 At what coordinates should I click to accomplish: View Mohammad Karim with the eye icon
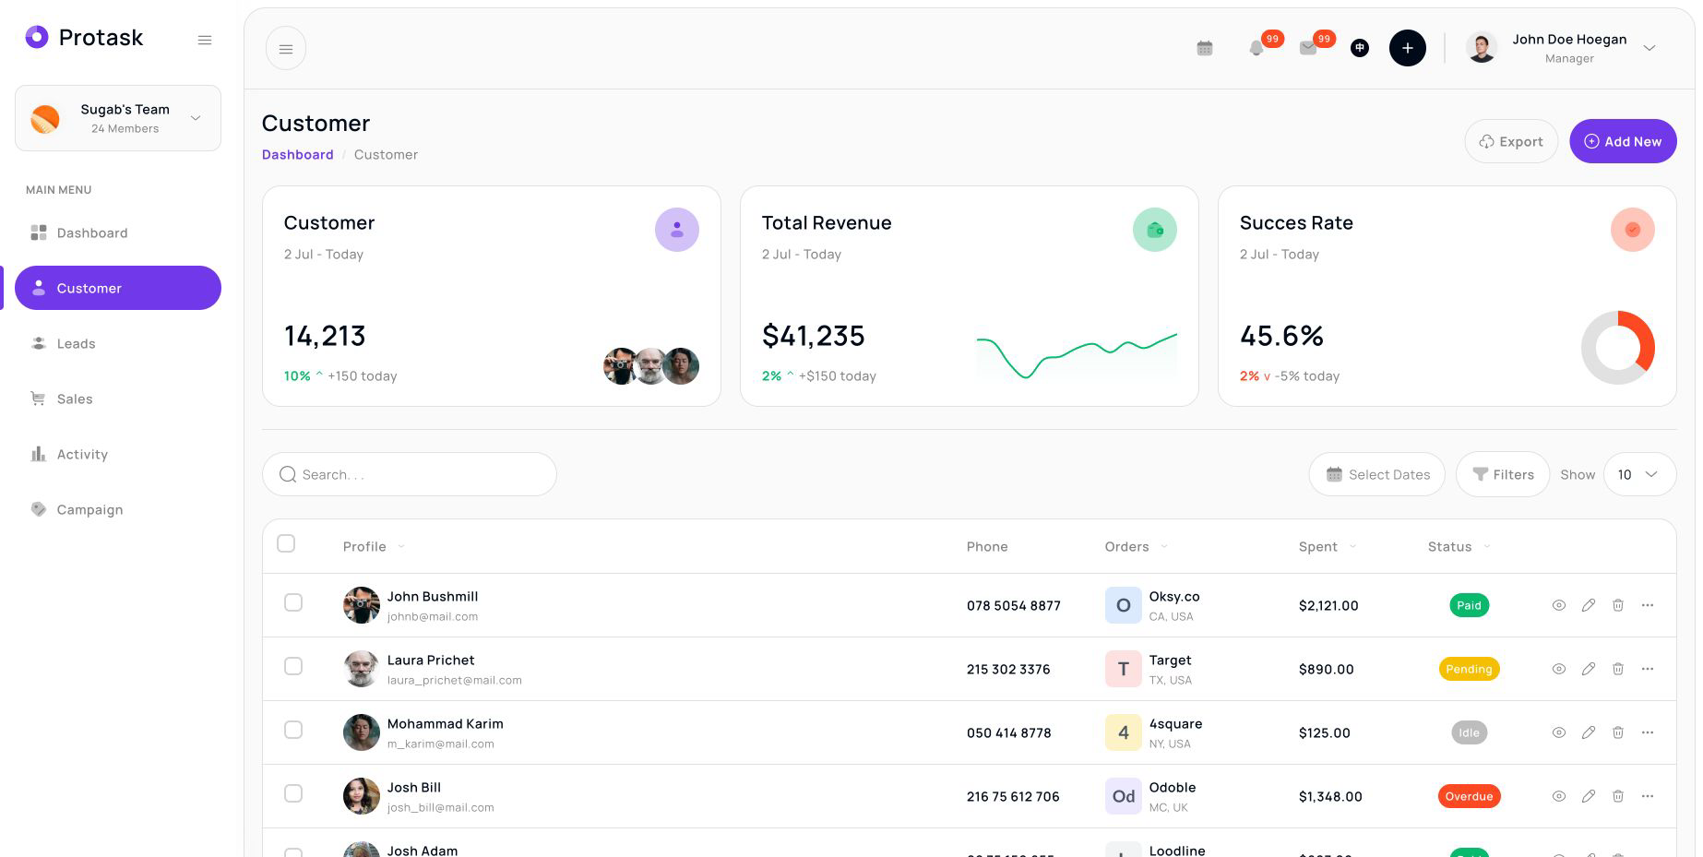click(x=1558, y=732)
